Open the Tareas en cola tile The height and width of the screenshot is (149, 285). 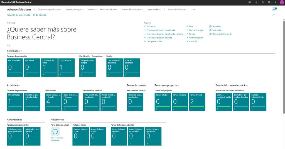(197, 102)
